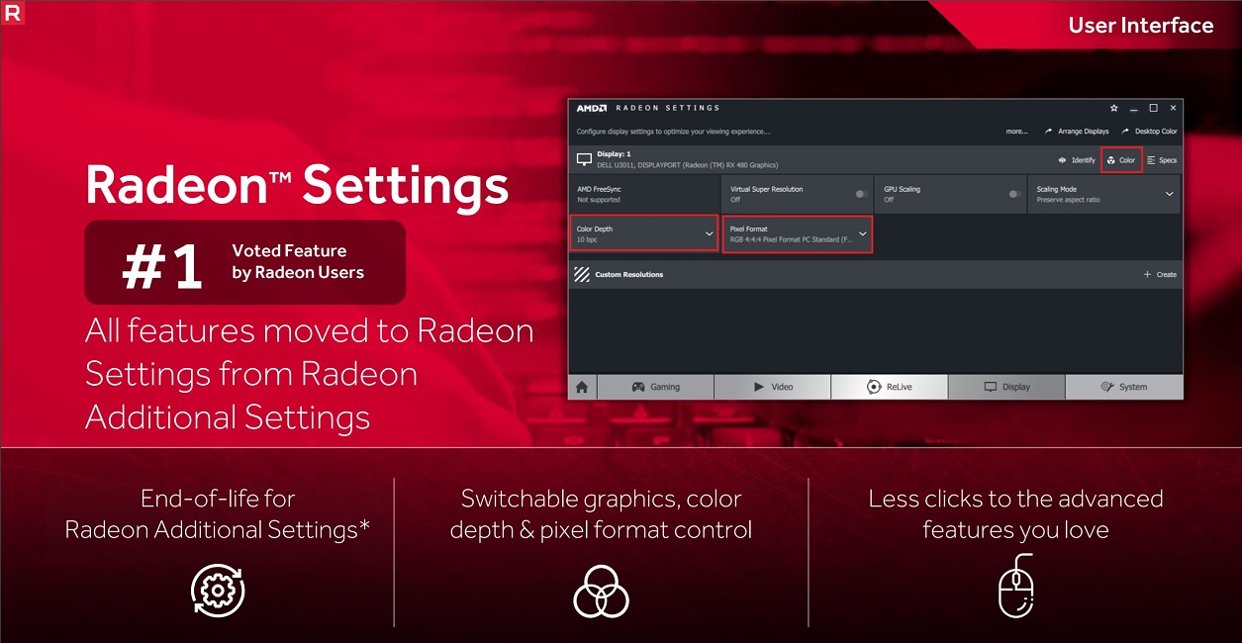Click the Custom Resolutions heading

[x=629, y=274]
